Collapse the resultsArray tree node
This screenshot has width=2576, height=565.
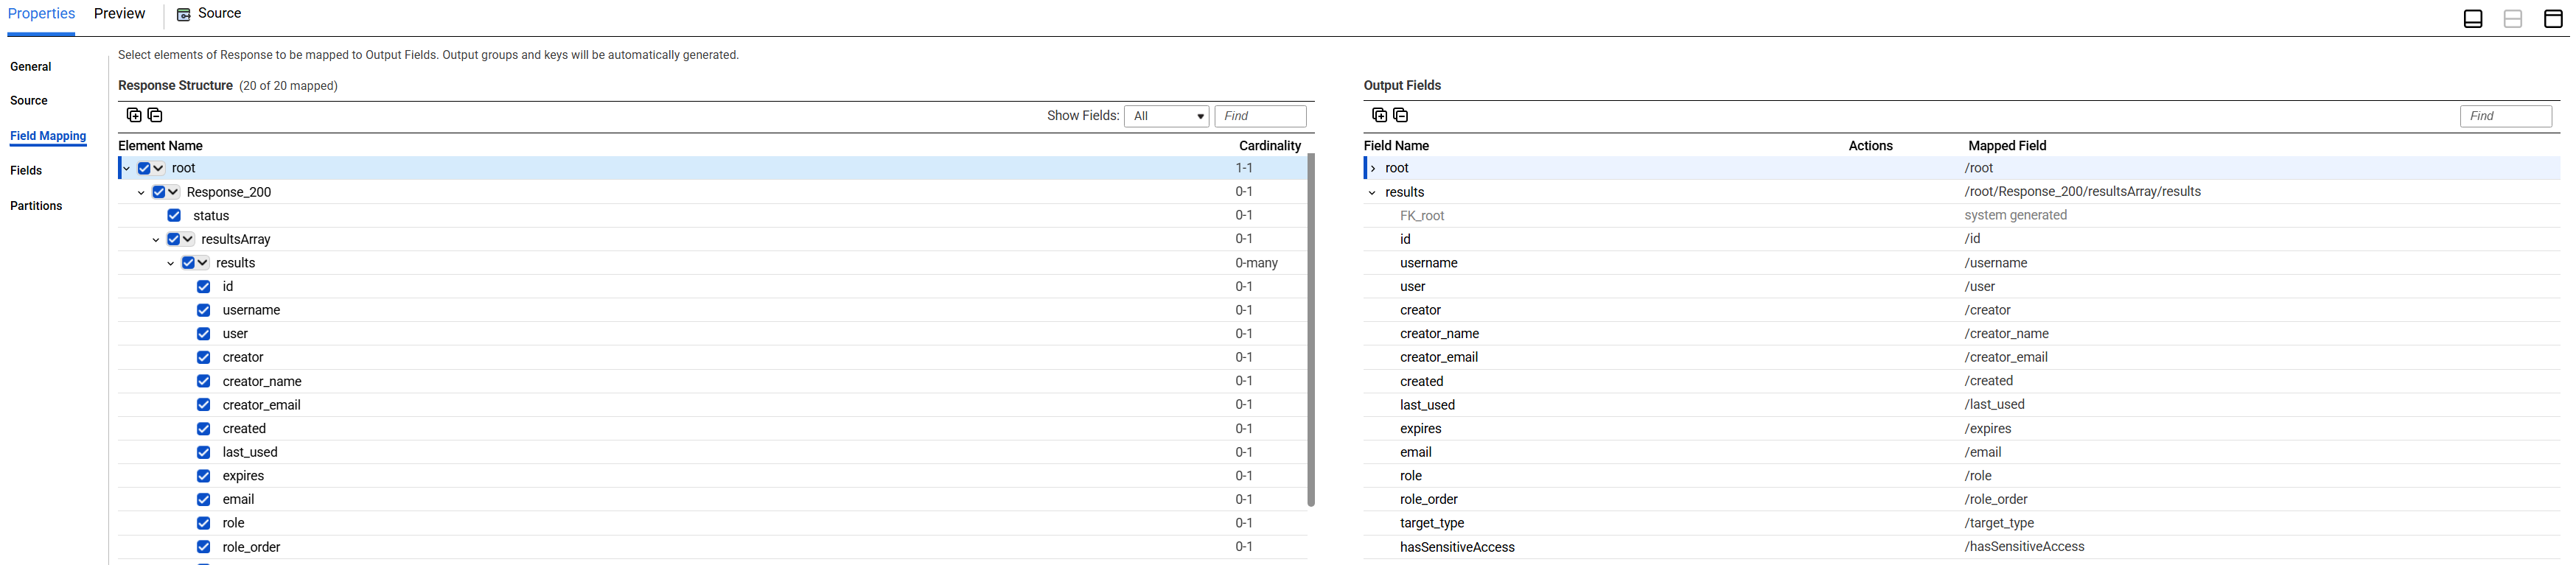155,240
